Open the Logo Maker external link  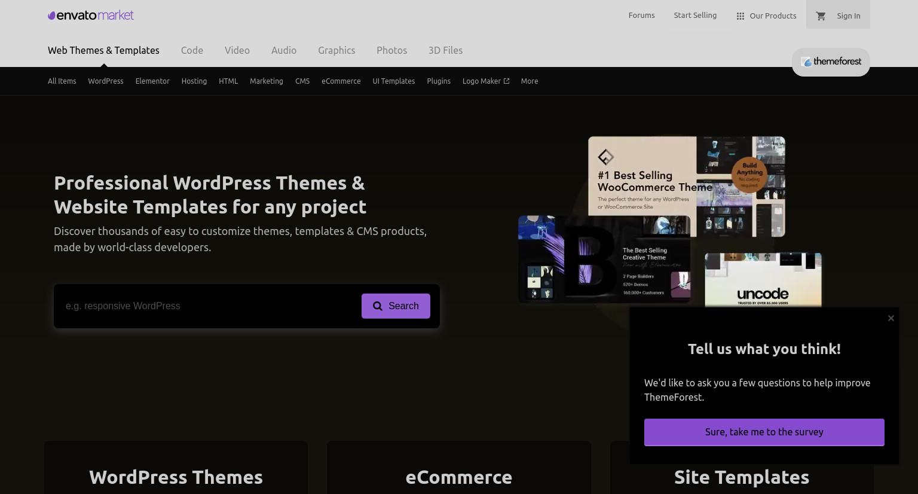point(486,81)
